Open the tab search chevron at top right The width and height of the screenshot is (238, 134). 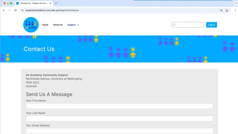click(x=236, y=3)
